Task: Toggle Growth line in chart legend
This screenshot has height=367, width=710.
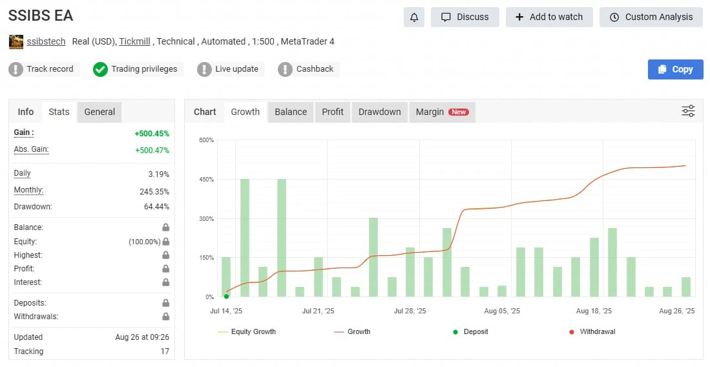Action: tap(353, 331)
